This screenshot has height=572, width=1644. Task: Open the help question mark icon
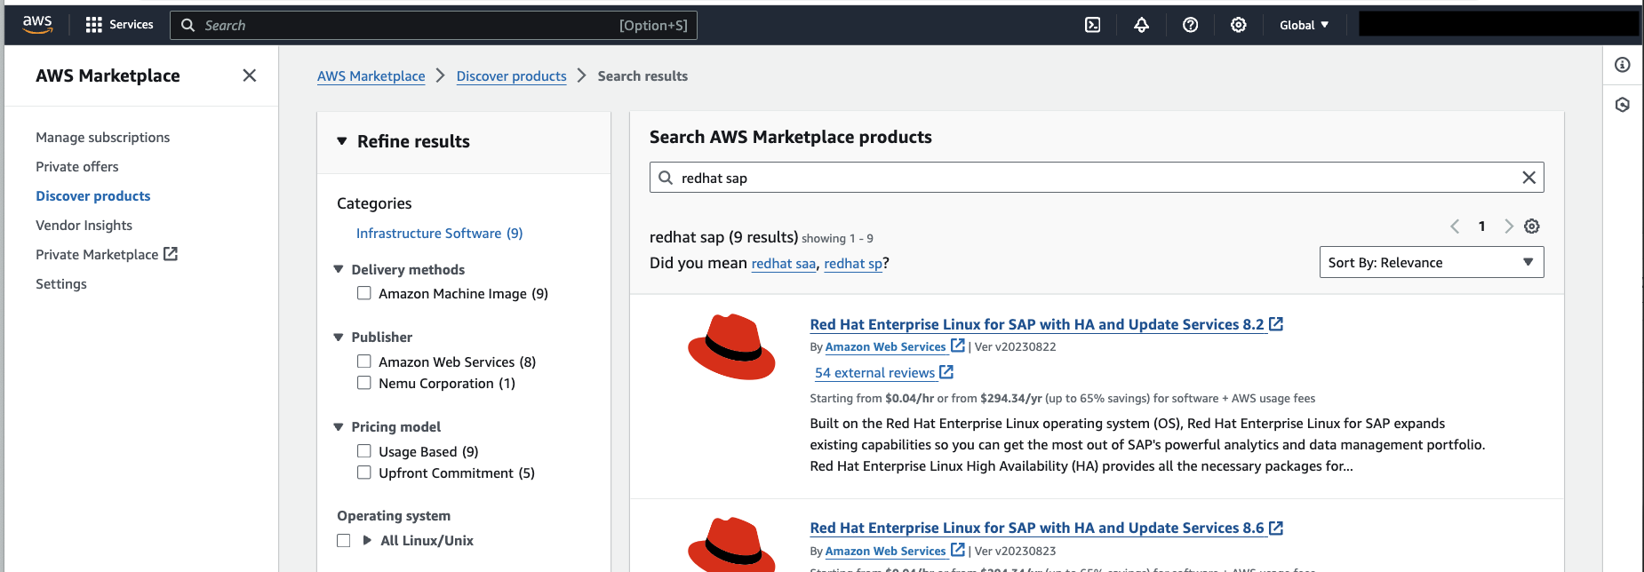click(1190, 25)
